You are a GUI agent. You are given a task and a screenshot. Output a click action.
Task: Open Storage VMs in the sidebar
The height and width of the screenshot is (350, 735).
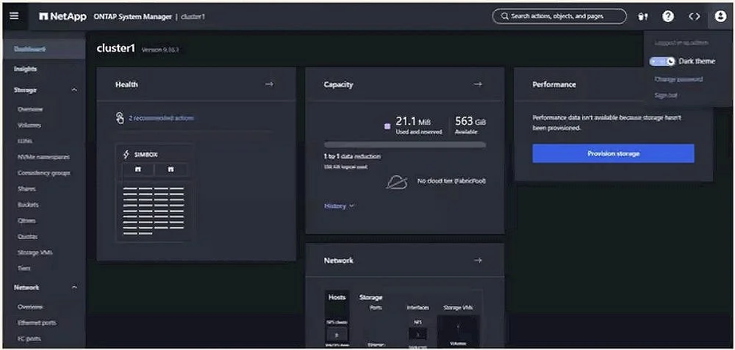point(35,252)
